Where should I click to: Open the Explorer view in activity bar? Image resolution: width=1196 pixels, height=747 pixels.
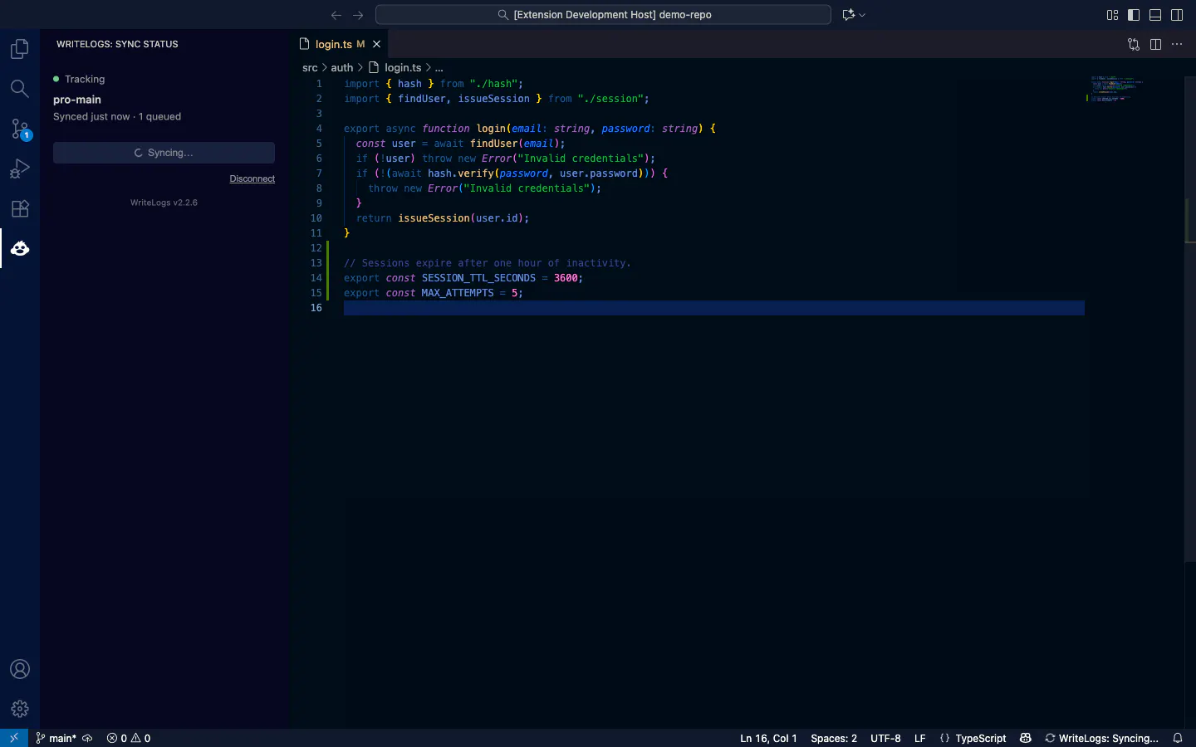click(x=20, y=49)
